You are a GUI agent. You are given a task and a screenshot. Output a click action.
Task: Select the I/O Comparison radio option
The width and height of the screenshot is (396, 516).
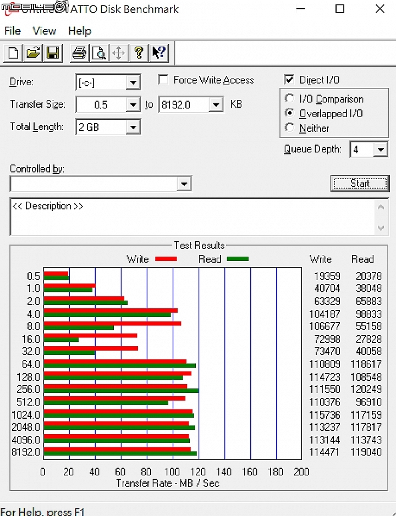point(289,98)
